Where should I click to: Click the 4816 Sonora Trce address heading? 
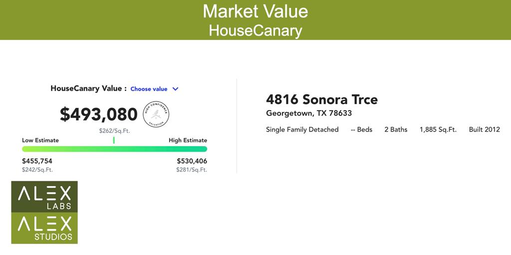[x=322, y=99]
